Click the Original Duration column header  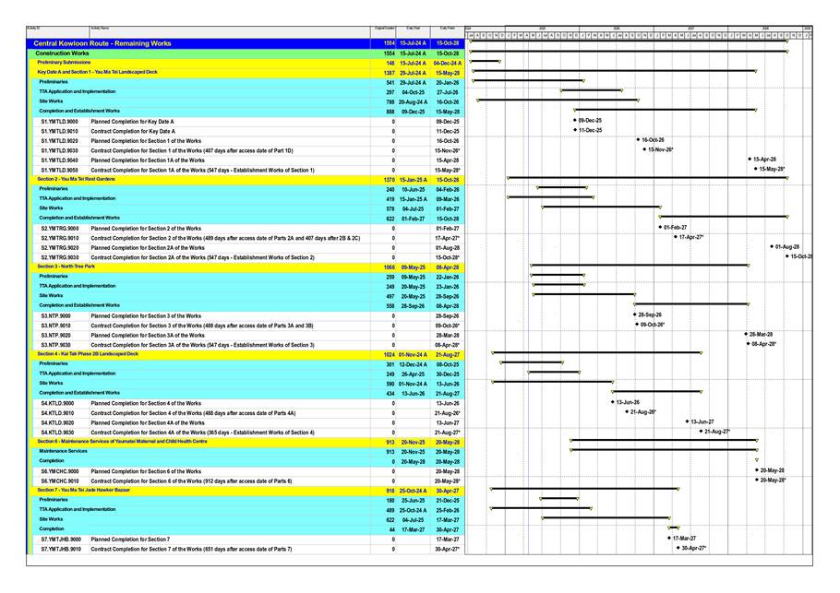(x=384, y=29)
